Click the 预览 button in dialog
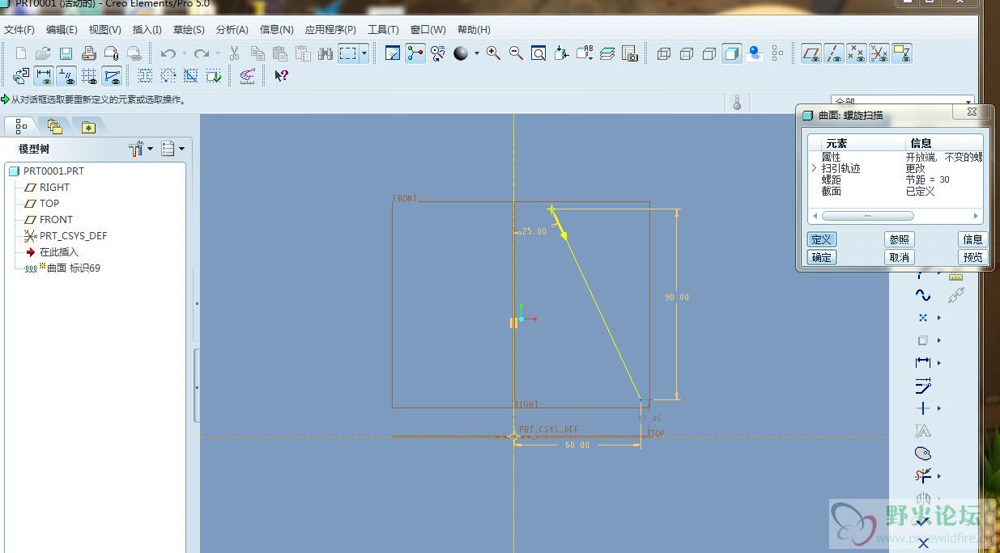 (x=972, y=257)
